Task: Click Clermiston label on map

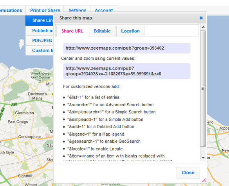Action: coord(24,113)
